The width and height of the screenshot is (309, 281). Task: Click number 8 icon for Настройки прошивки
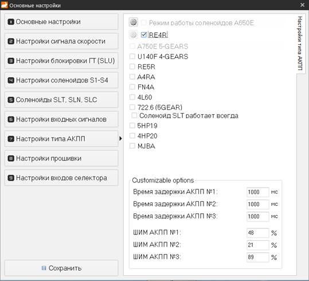point(11,158)
